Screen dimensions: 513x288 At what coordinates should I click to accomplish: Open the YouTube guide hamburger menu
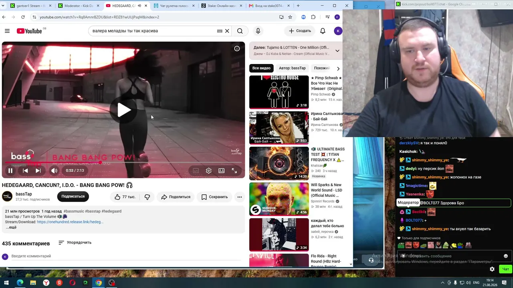(7, 31)
